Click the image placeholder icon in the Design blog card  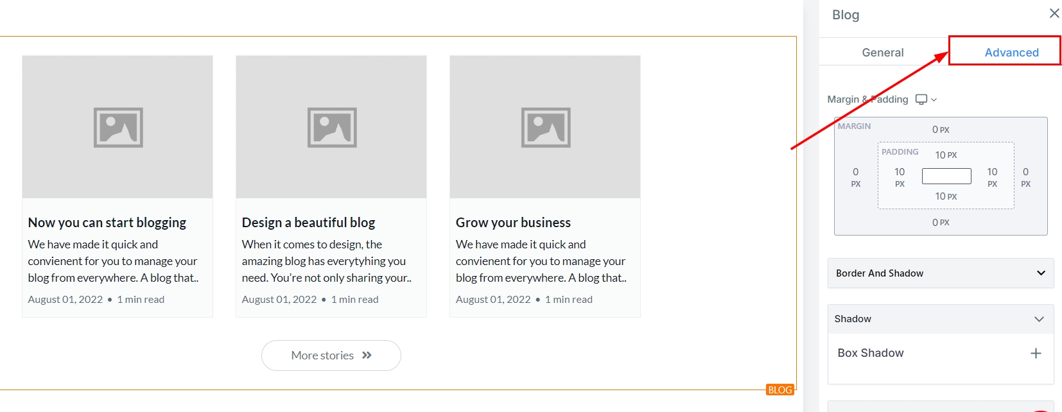pyautogui.click(x=332, y=127)
